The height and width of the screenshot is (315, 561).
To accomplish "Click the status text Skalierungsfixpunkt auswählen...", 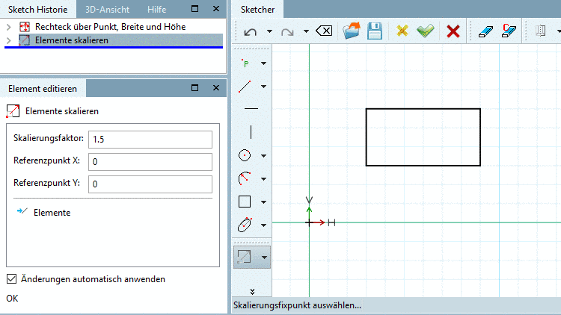I will (297, 305).
